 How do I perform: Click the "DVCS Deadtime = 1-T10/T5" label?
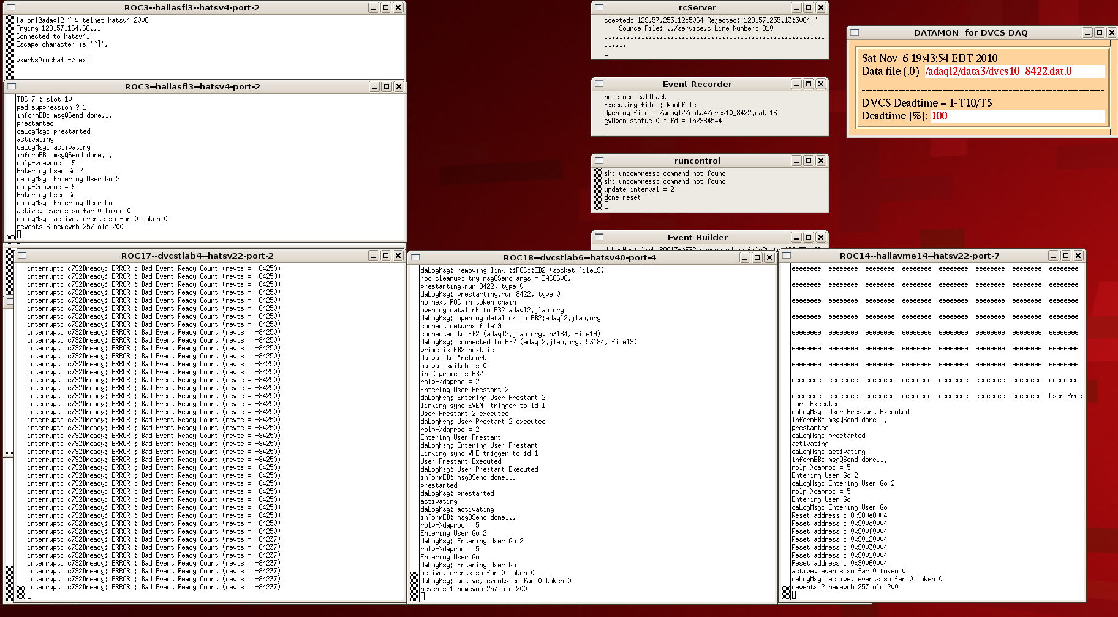coord(927,103)
